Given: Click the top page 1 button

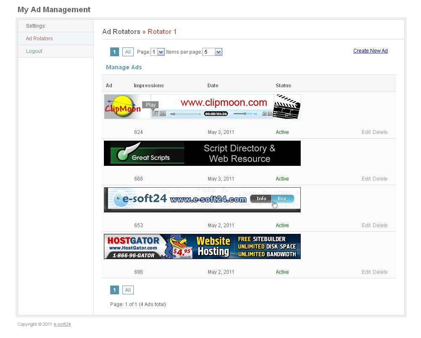Looking at the screenshot, I should click(x=114, y=52).
